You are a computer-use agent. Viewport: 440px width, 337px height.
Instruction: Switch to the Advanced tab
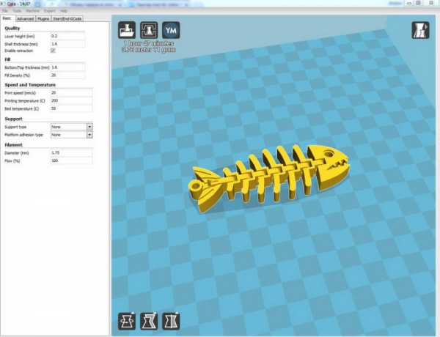click(26, 18)
